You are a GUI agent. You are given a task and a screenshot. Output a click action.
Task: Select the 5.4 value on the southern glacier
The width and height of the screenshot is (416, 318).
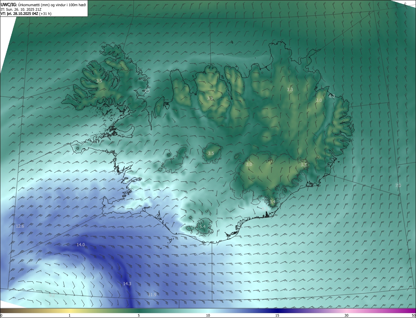click(202, 227)
